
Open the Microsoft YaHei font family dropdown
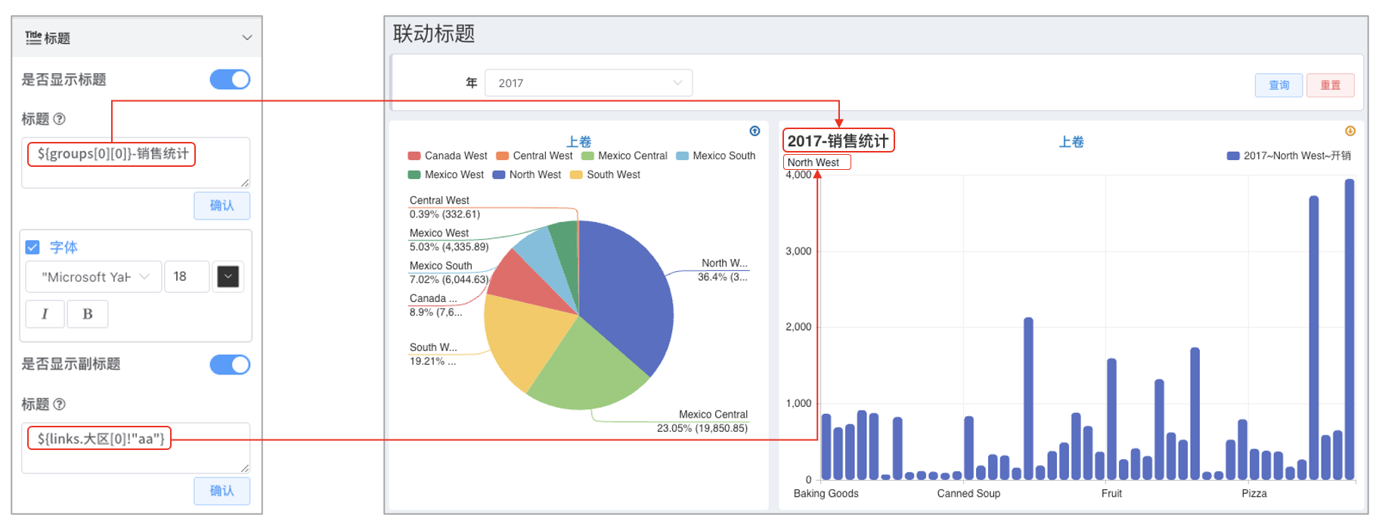[94, 277]
